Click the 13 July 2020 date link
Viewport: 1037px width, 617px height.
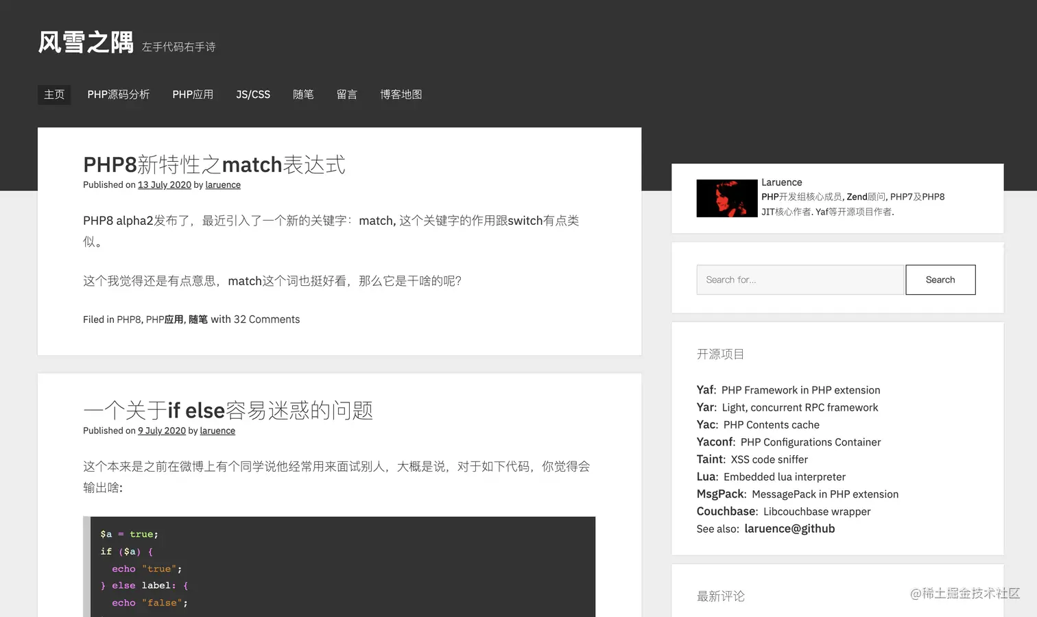click(x=165, y=185)
